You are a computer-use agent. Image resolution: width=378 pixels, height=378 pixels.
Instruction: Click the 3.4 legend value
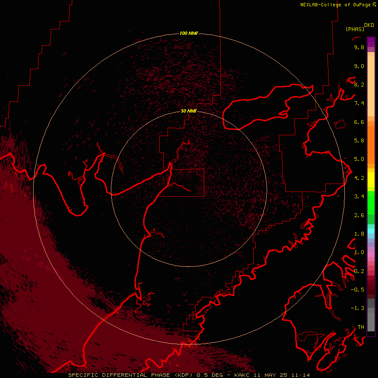click(359, 197)
